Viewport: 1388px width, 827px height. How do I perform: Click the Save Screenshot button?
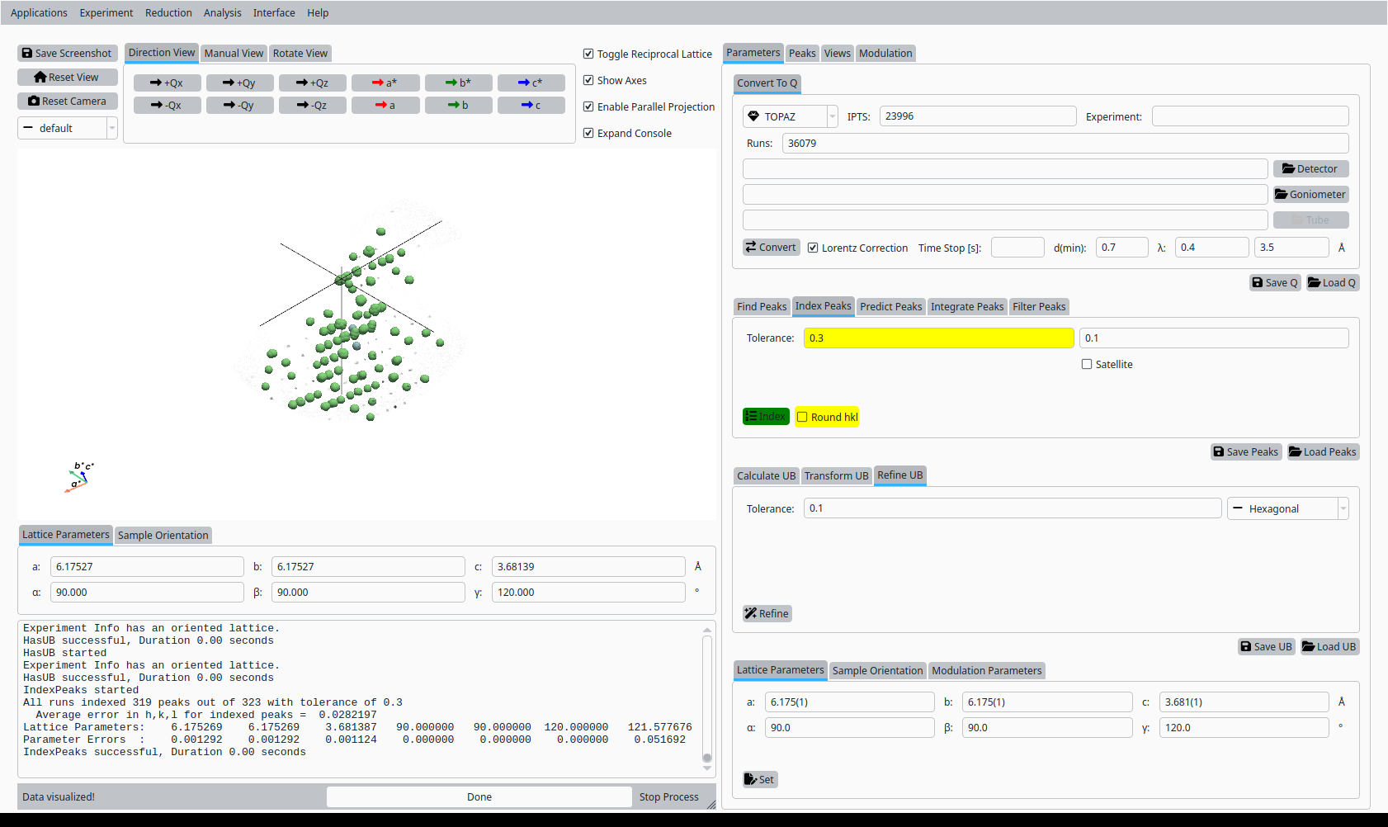tap(67, 54)
